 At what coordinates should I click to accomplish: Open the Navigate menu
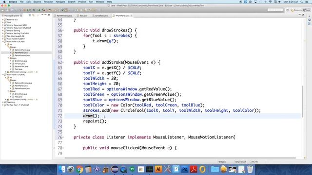pyautogui.click(x=60, y=2)
